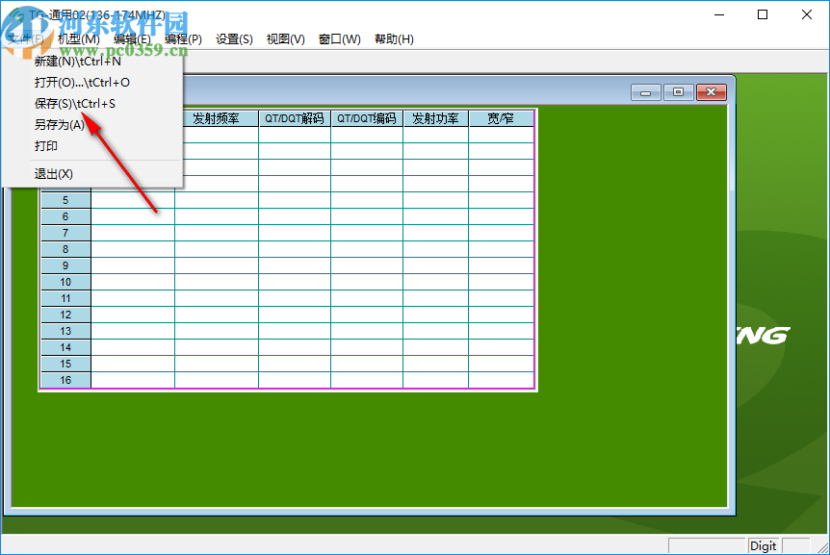Select channel row header 8
This screenshot has width=830, height=555.
pyautogui.click(x=65, y=249)
